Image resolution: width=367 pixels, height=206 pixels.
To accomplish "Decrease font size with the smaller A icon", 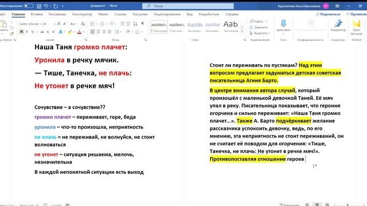I will coord(65,23).
